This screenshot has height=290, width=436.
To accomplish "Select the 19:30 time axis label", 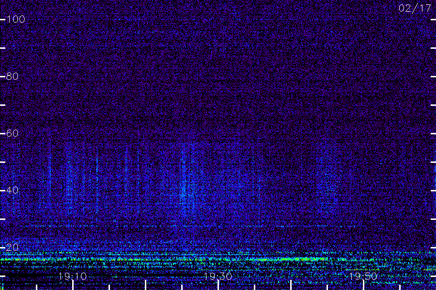I will coord(218,276).
